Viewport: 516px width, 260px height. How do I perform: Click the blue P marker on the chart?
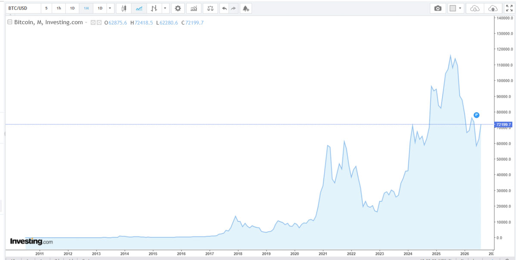point(476,115)
